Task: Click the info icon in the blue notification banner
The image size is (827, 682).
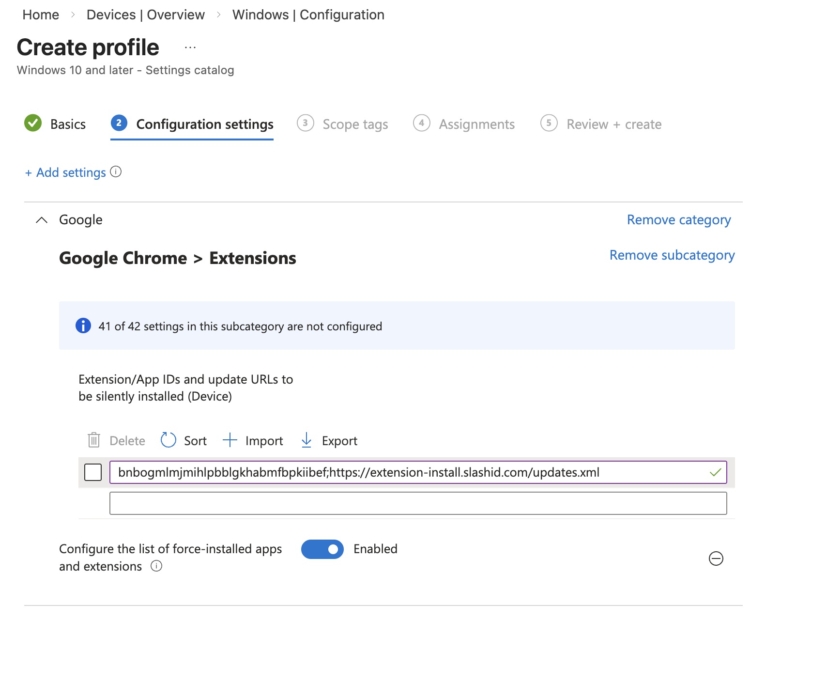Action: pos(83,326)
